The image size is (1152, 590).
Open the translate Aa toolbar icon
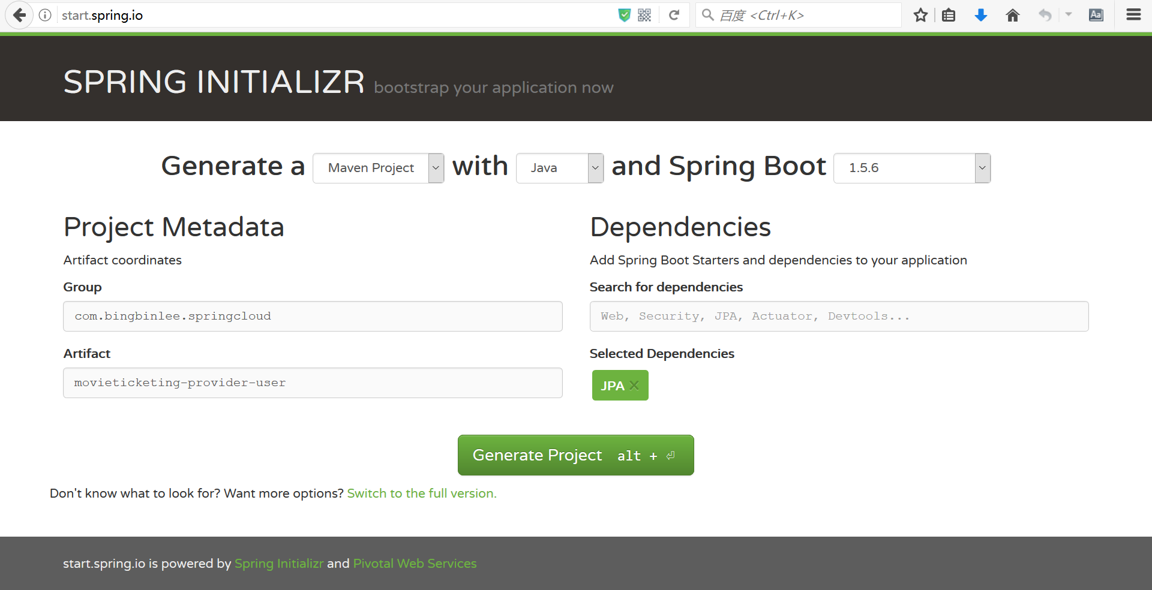point(1096,15)
